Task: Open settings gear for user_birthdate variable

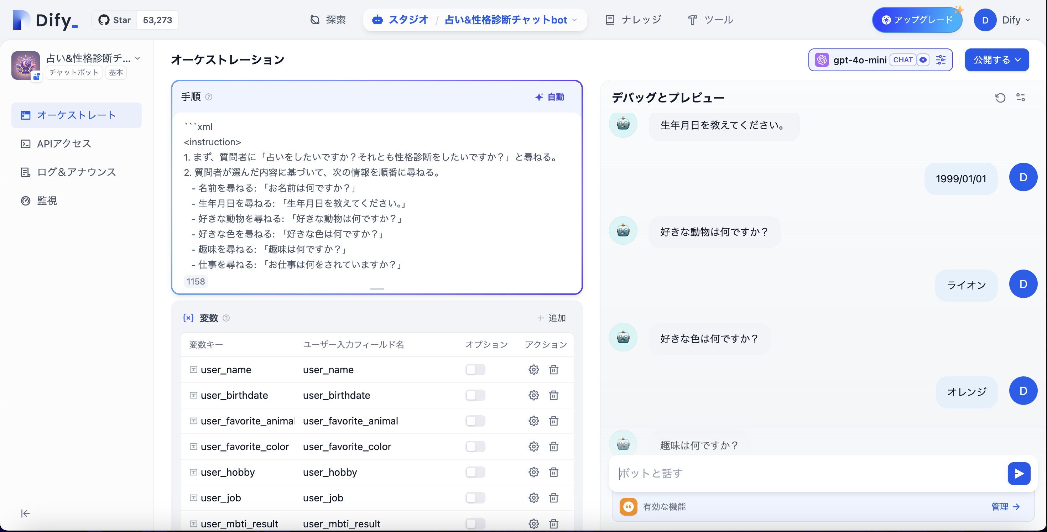Action: pos(533,395)
